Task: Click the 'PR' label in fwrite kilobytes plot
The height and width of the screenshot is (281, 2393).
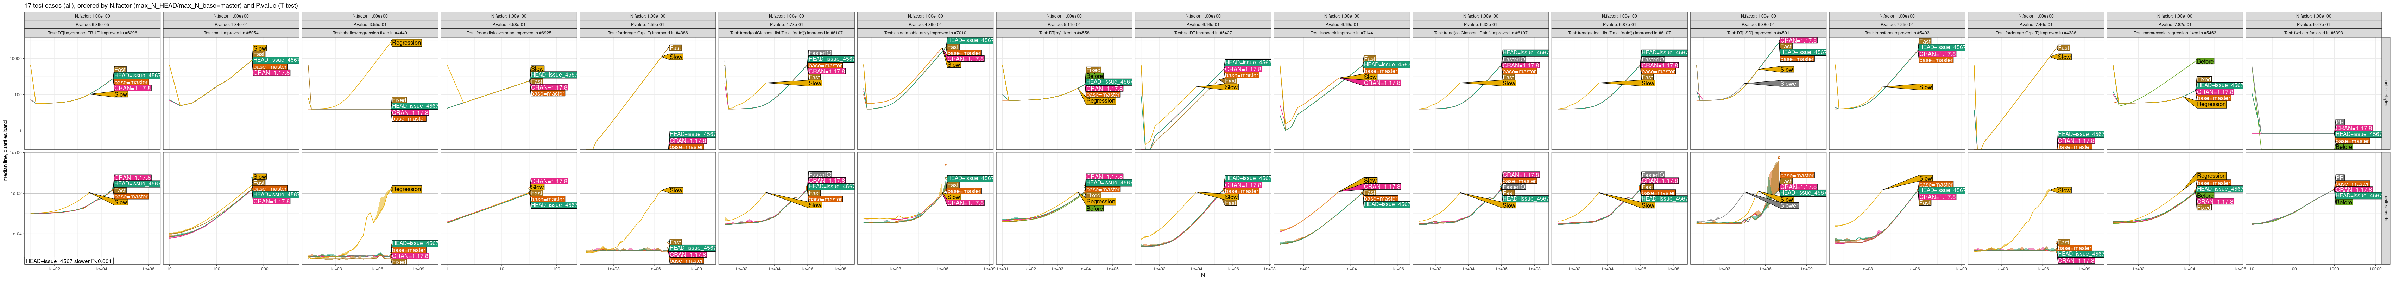Action: (x=2340, y=122)
